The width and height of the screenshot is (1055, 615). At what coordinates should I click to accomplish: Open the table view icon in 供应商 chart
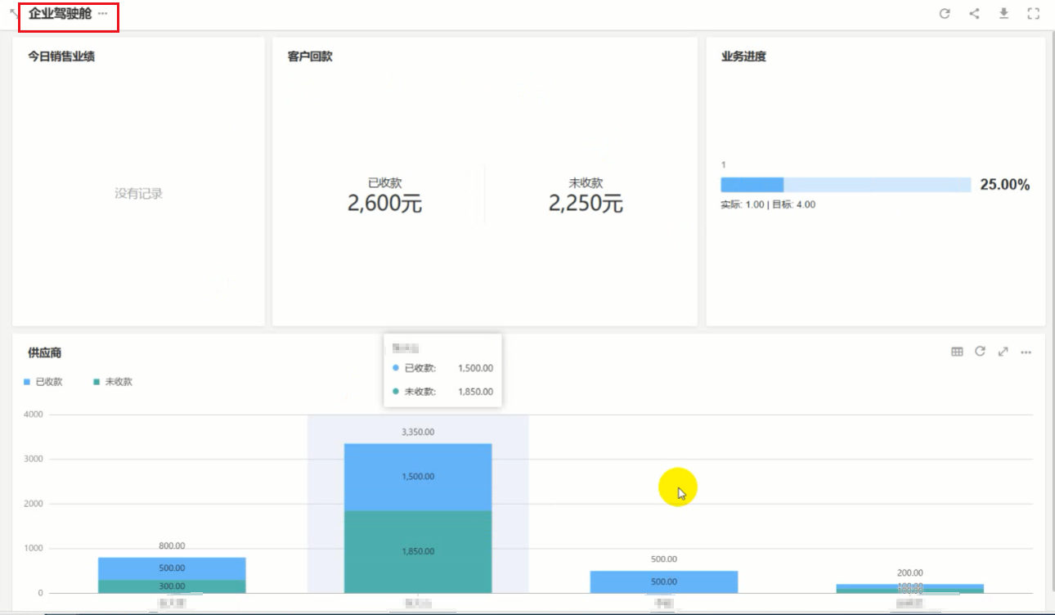coord(957,352)
